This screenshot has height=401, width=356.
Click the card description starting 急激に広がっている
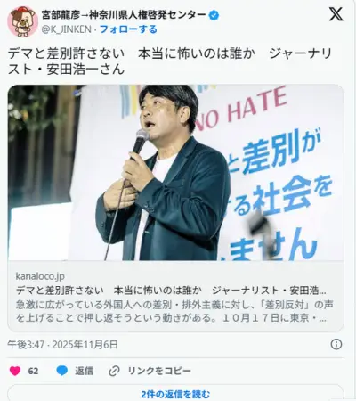coord(174,311)
